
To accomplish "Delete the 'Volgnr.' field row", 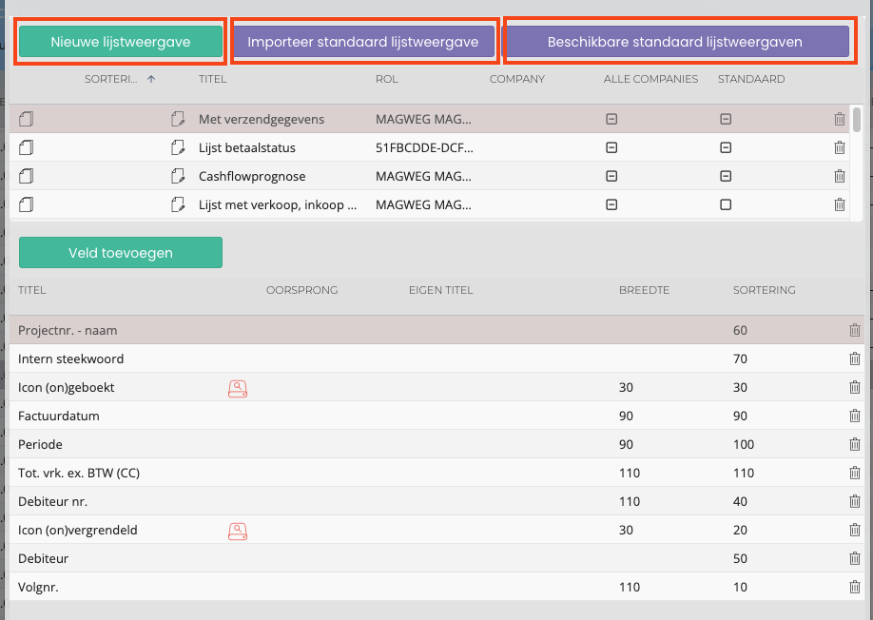I will (x=854, y=587).
